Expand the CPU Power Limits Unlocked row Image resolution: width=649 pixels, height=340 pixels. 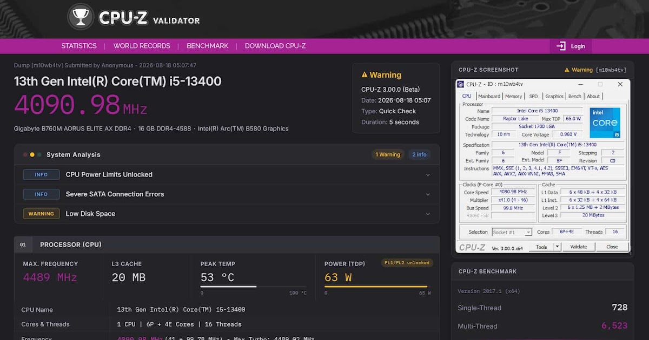point(227,175)
